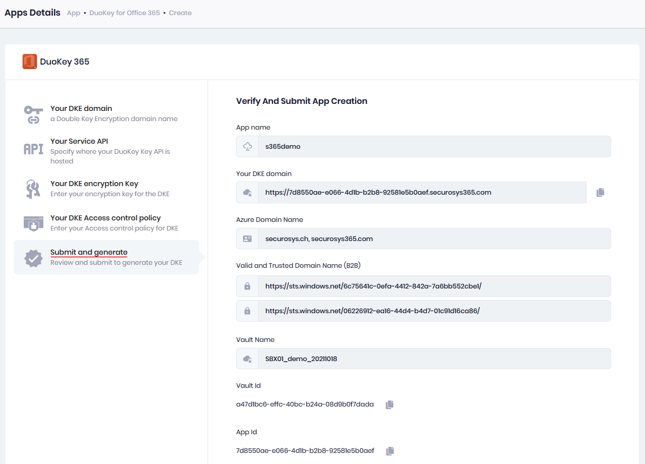Click the ID card icon in the Azure Domain Name field

coord(247,239)
